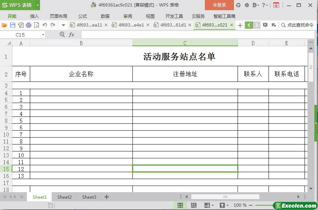Viewport: 318px width, 210px height.
Task: Click the 点此查找命令 search box
Action: (x=297, y=25)
